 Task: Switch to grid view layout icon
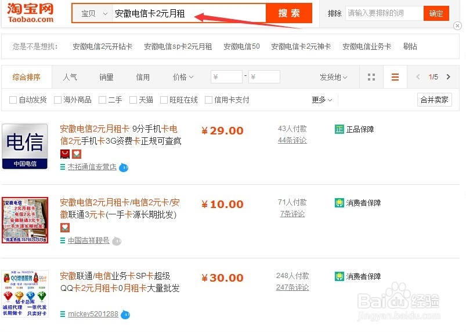371,77
